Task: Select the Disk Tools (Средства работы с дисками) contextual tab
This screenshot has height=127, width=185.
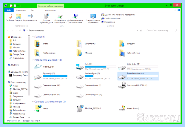Action: pos(50,6)
